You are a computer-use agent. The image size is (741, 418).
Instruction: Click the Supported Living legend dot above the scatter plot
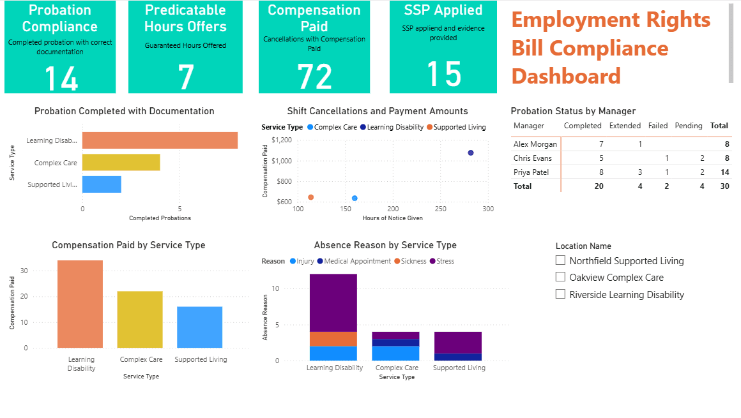pos(430,127)
